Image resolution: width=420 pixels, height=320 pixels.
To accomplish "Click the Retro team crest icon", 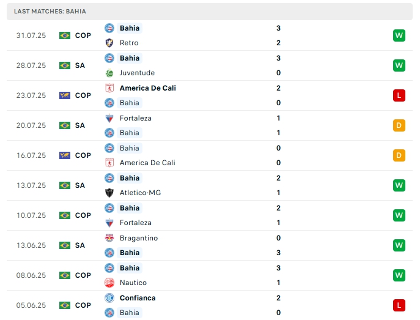I will click(109, 43).
